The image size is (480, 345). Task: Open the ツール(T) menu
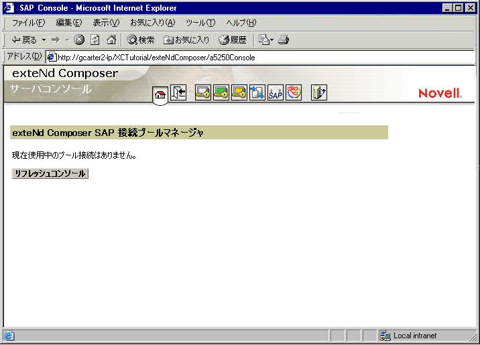[200, 23]
